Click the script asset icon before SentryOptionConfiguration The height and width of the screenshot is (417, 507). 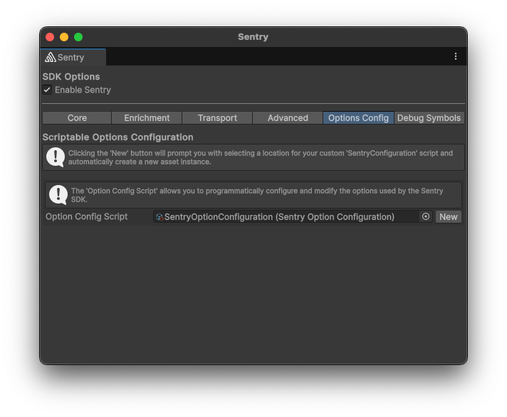(x=160, y=217)
